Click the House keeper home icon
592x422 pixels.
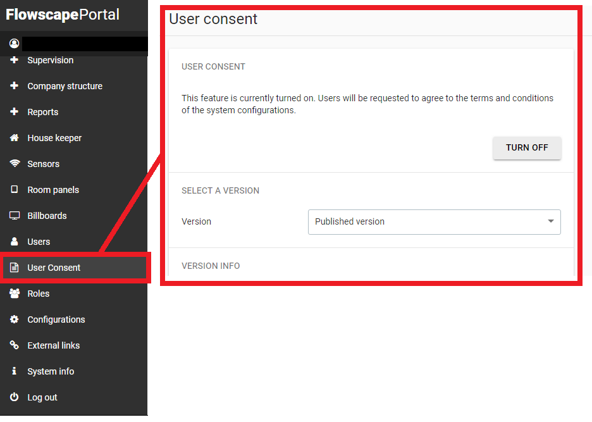(14, 137)
